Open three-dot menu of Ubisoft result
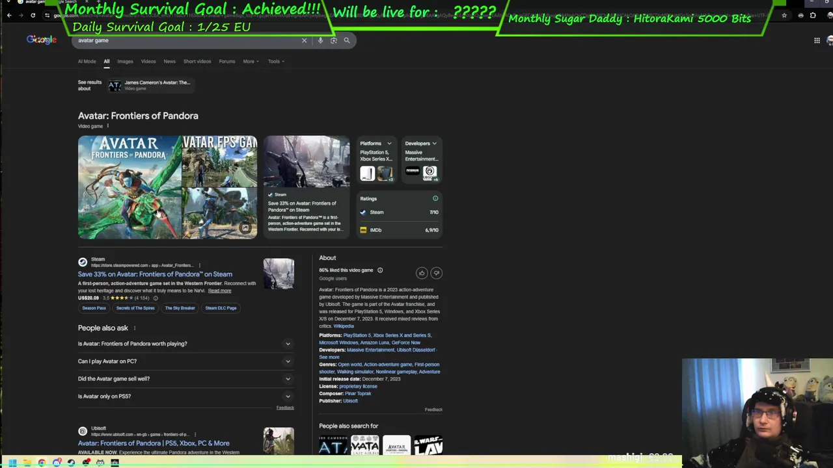 195,434
